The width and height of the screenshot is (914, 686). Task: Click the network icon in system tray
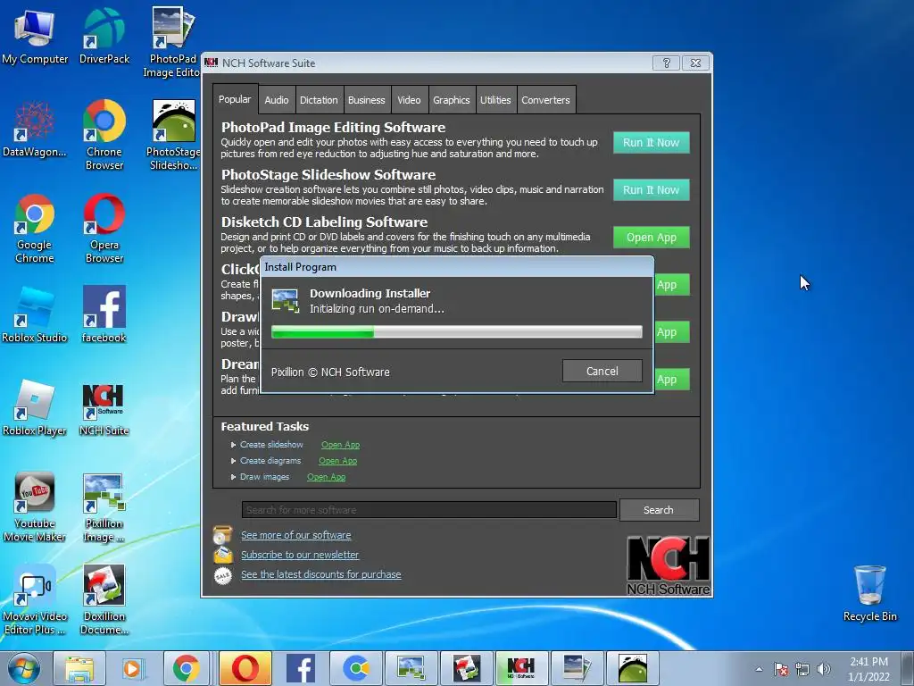(x=802, y=669)
